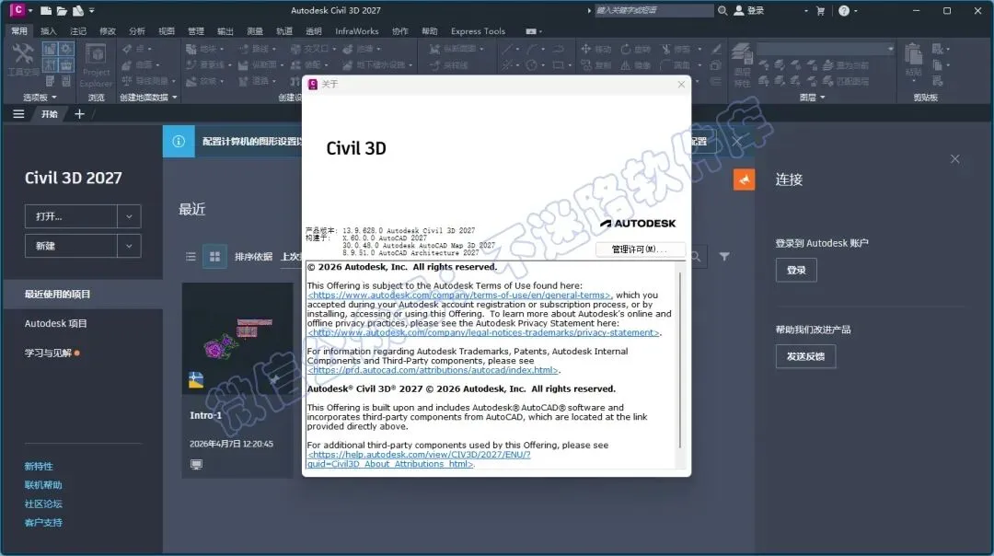Click the Open file folder icon in quick access toolbar
The height and width of the screenshot is (556, 994).
63,11
